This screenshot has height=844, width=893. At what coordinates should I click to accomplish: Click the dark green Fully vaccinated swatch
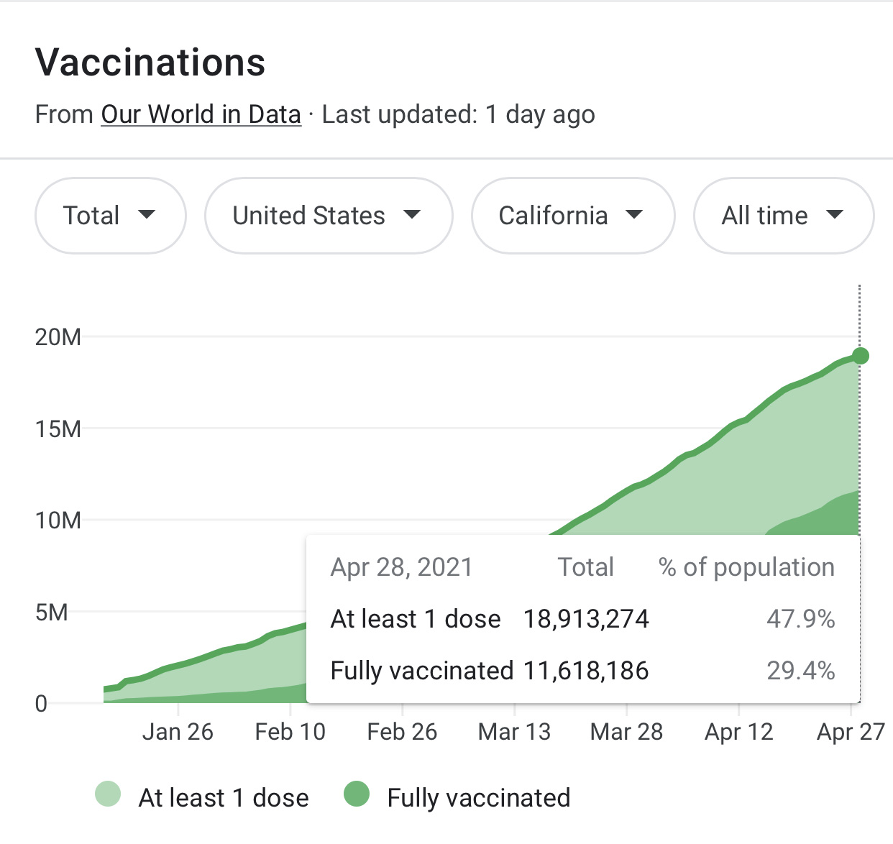pos(357,794)
